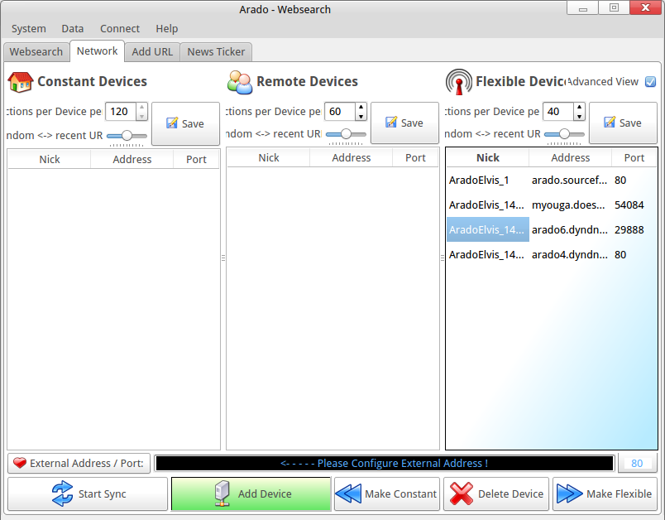Viewport: 665px width, 520px height.
Task: Click the Start Sync button
Action: [x=88, y=494]
